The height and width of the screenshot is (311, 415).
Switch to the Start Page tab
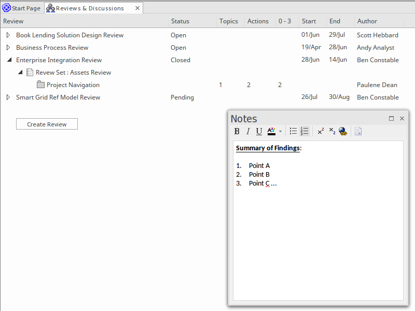(x=22, y=8)
